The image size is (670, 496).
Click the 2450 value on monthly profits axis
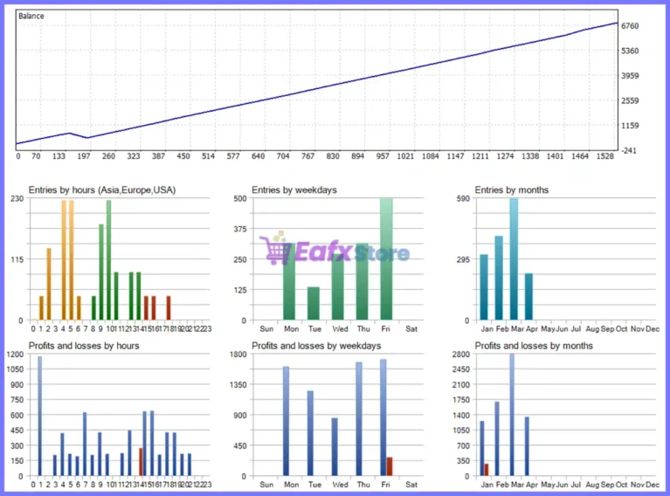461,369
